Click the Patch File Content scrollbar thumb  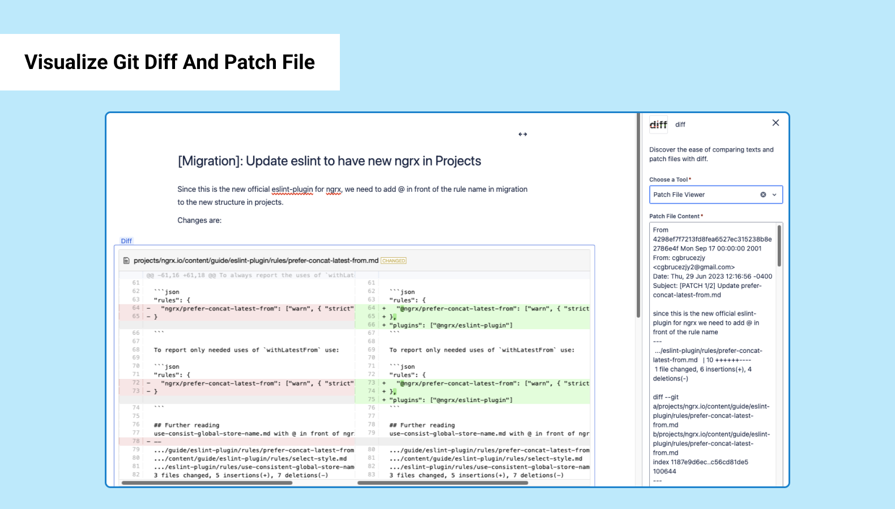point(779,245)
